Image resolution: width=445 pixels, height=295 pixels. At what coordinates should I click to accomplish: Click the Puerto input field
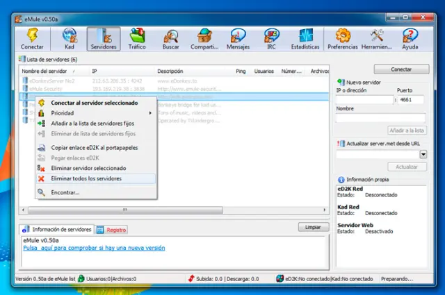pyautogui.click(x=411, y=100)
